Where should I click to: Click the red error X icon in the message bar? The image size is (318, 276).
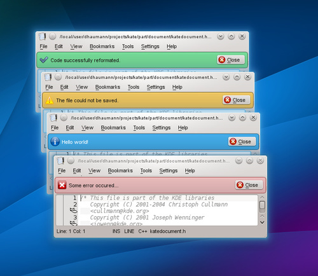[x=62, y=185]
